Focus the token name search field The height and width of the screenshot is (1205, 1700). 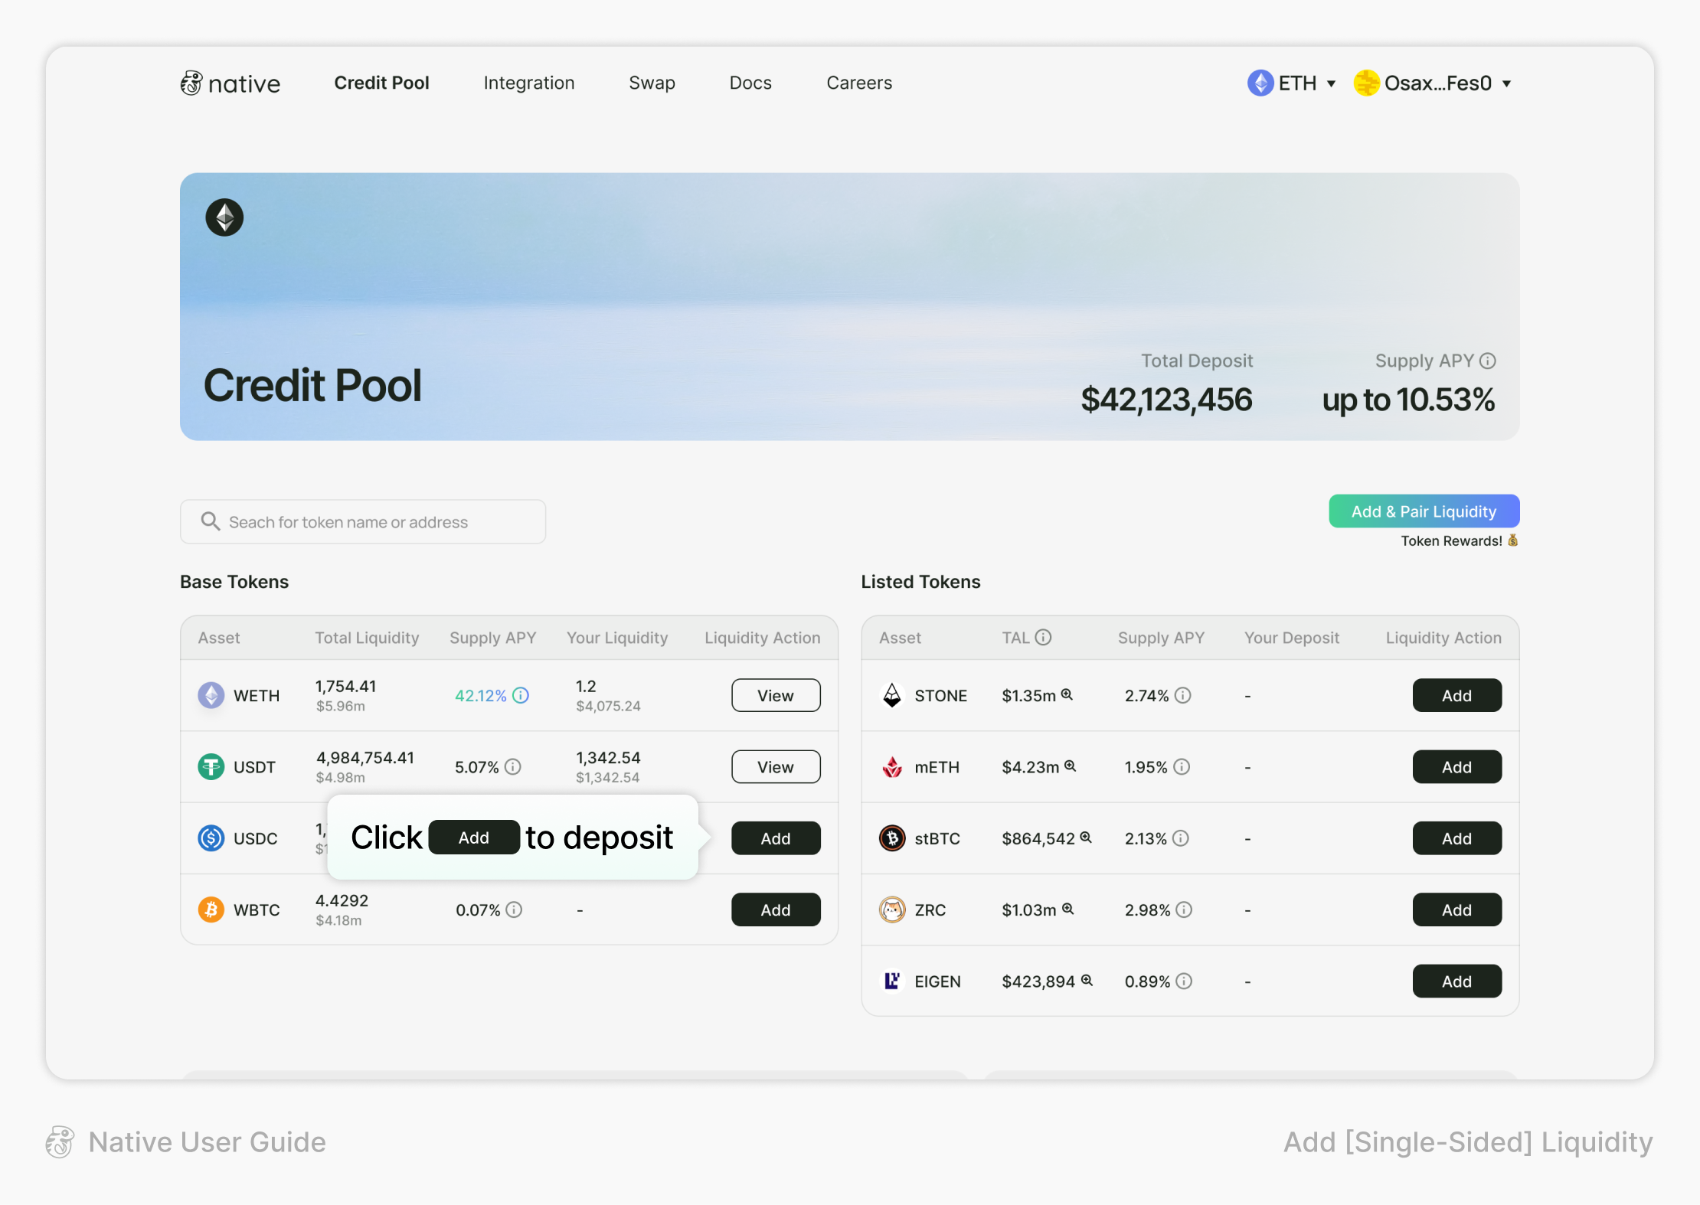[x=363, y=522]
